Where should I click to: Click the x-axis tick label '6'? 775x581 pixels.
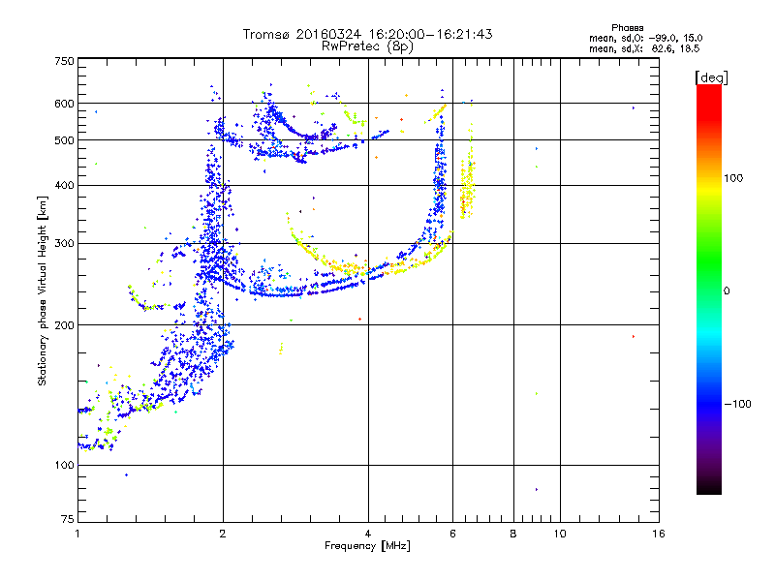point(452,534)
